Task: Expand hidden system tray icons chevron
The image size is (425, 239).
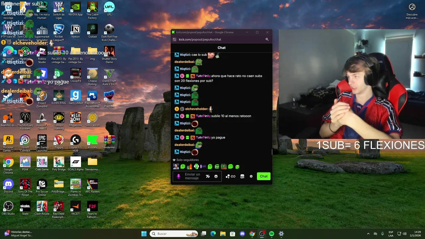Action: pos(368,234)
